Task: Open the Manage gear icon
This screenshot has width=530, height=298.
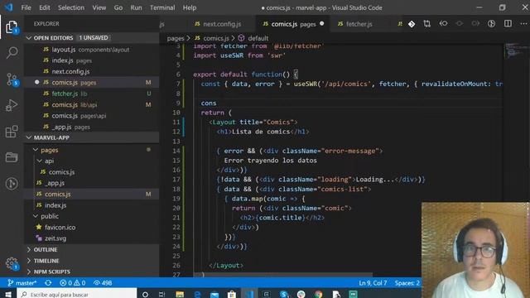Action: click(12, 263)
